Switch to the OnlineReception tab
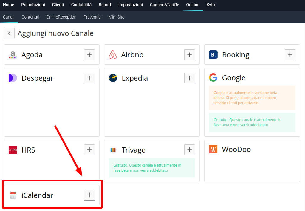The image size is (305, 211). point(61,17)
